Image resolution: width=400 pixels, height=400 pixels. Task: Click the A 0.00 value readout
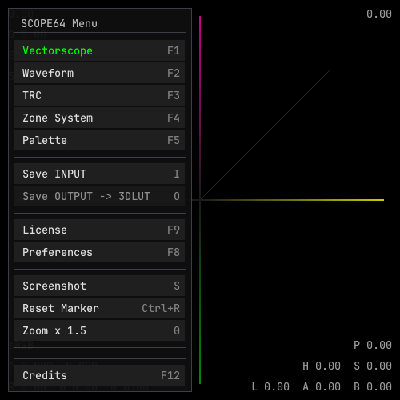322,386
